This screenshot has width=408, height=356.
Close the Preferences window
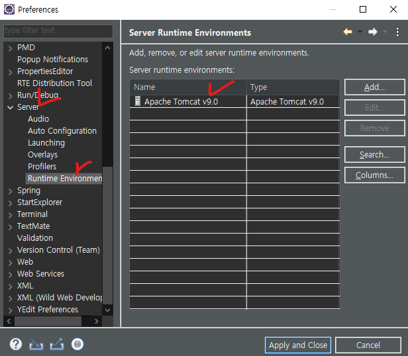coord(393,9)
